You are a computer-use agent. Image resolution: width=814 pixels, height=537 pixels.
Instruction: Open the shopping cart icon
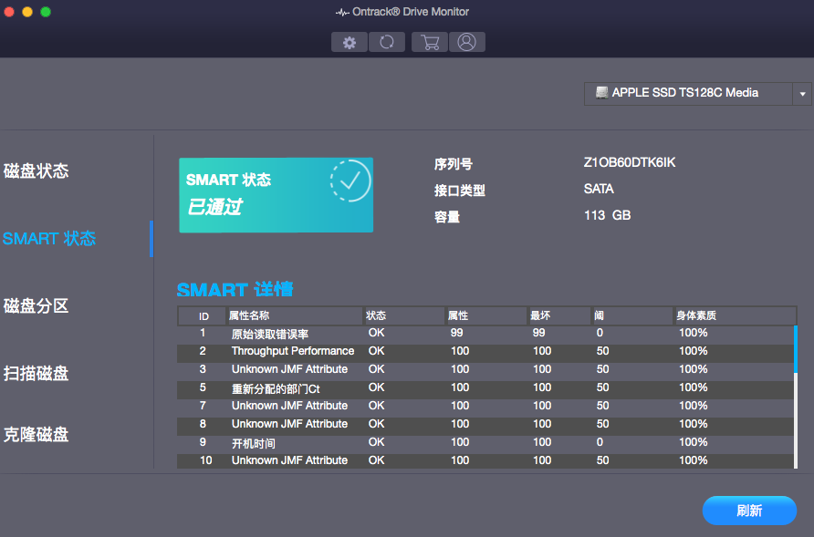click(429, 42)
